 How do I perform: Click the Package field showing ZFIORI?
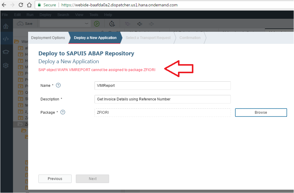tap(163, 113)
